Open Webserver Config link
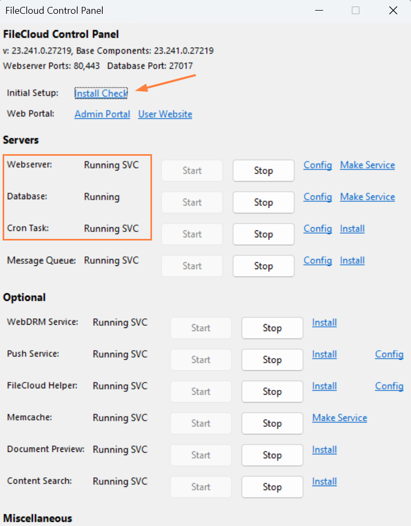The height and width of the screenshot is (526, 411). [318, 165]
